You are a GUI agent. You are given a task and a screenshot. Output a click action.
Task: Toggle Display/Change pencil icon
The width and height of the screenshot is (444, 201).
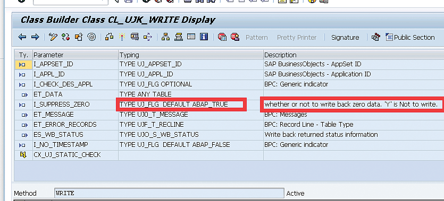[53, 37]
